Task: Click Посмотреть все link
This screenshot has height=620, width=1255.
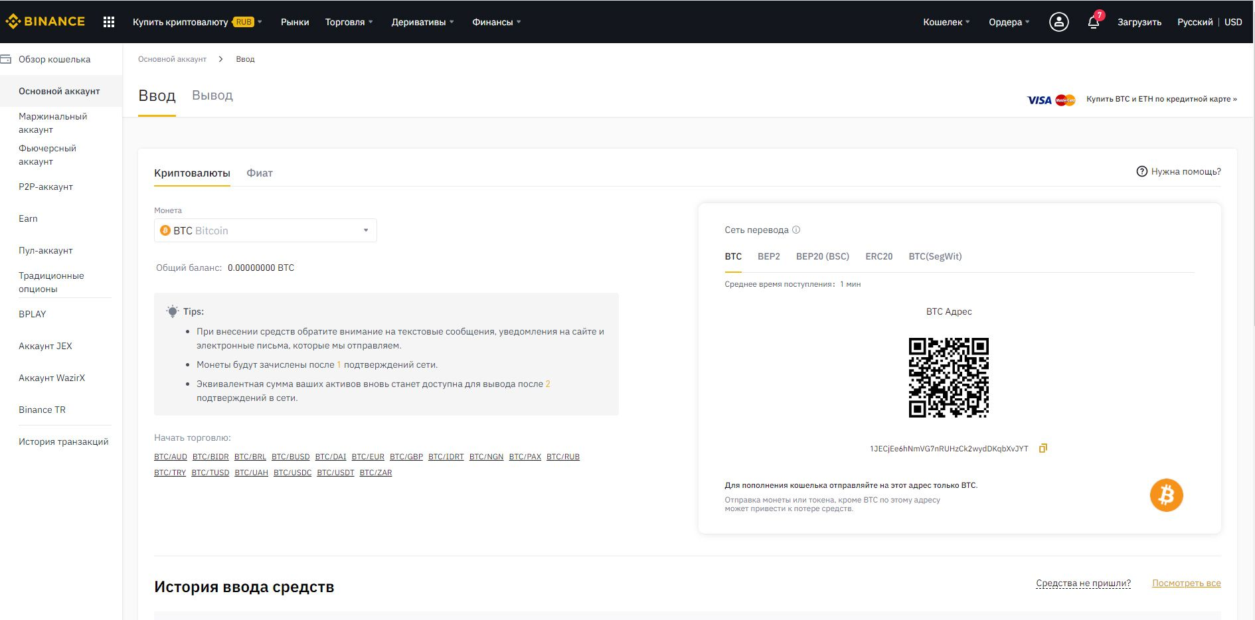Action: tap(1186, 583)
